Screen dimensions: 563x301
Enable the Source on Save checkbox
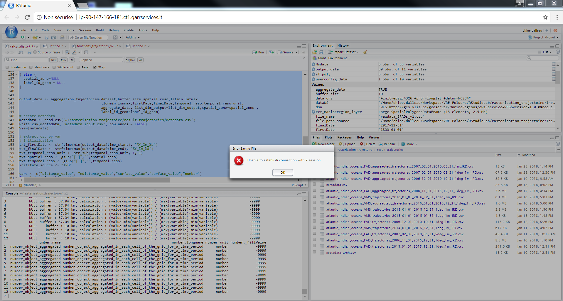35,52
